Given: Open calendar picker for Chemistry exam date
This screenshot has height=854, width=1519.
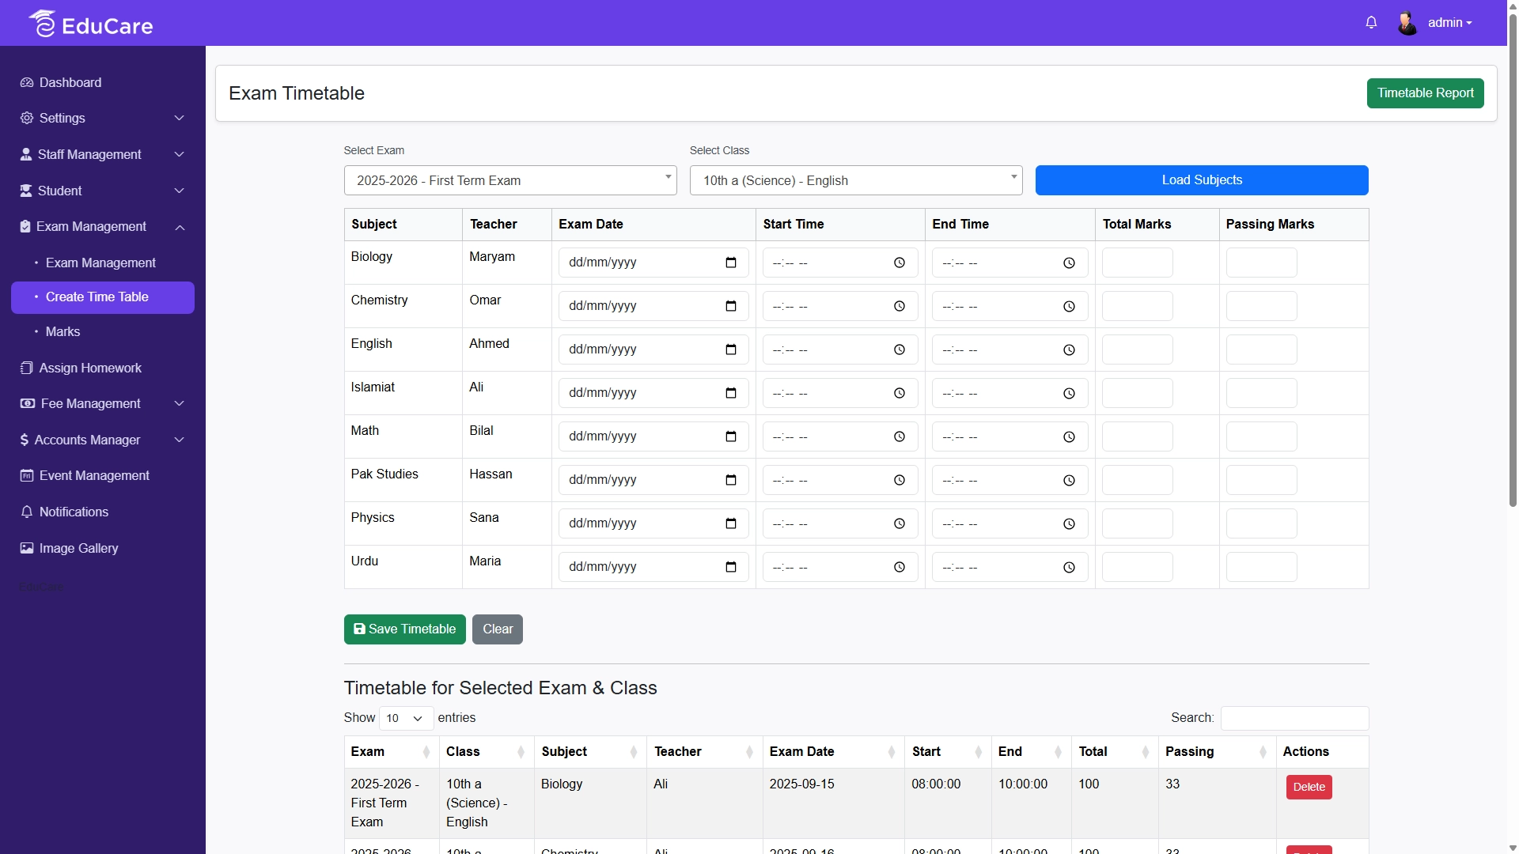Looking at the screenshot, I should (x=731, y=306).
